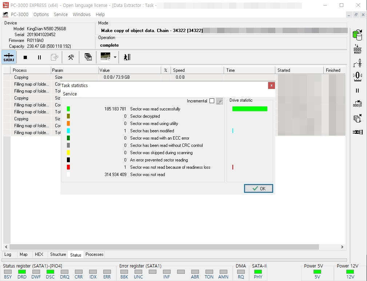
Task: Click the green read-successfully color swatch
Action: [x=68, y=109]
